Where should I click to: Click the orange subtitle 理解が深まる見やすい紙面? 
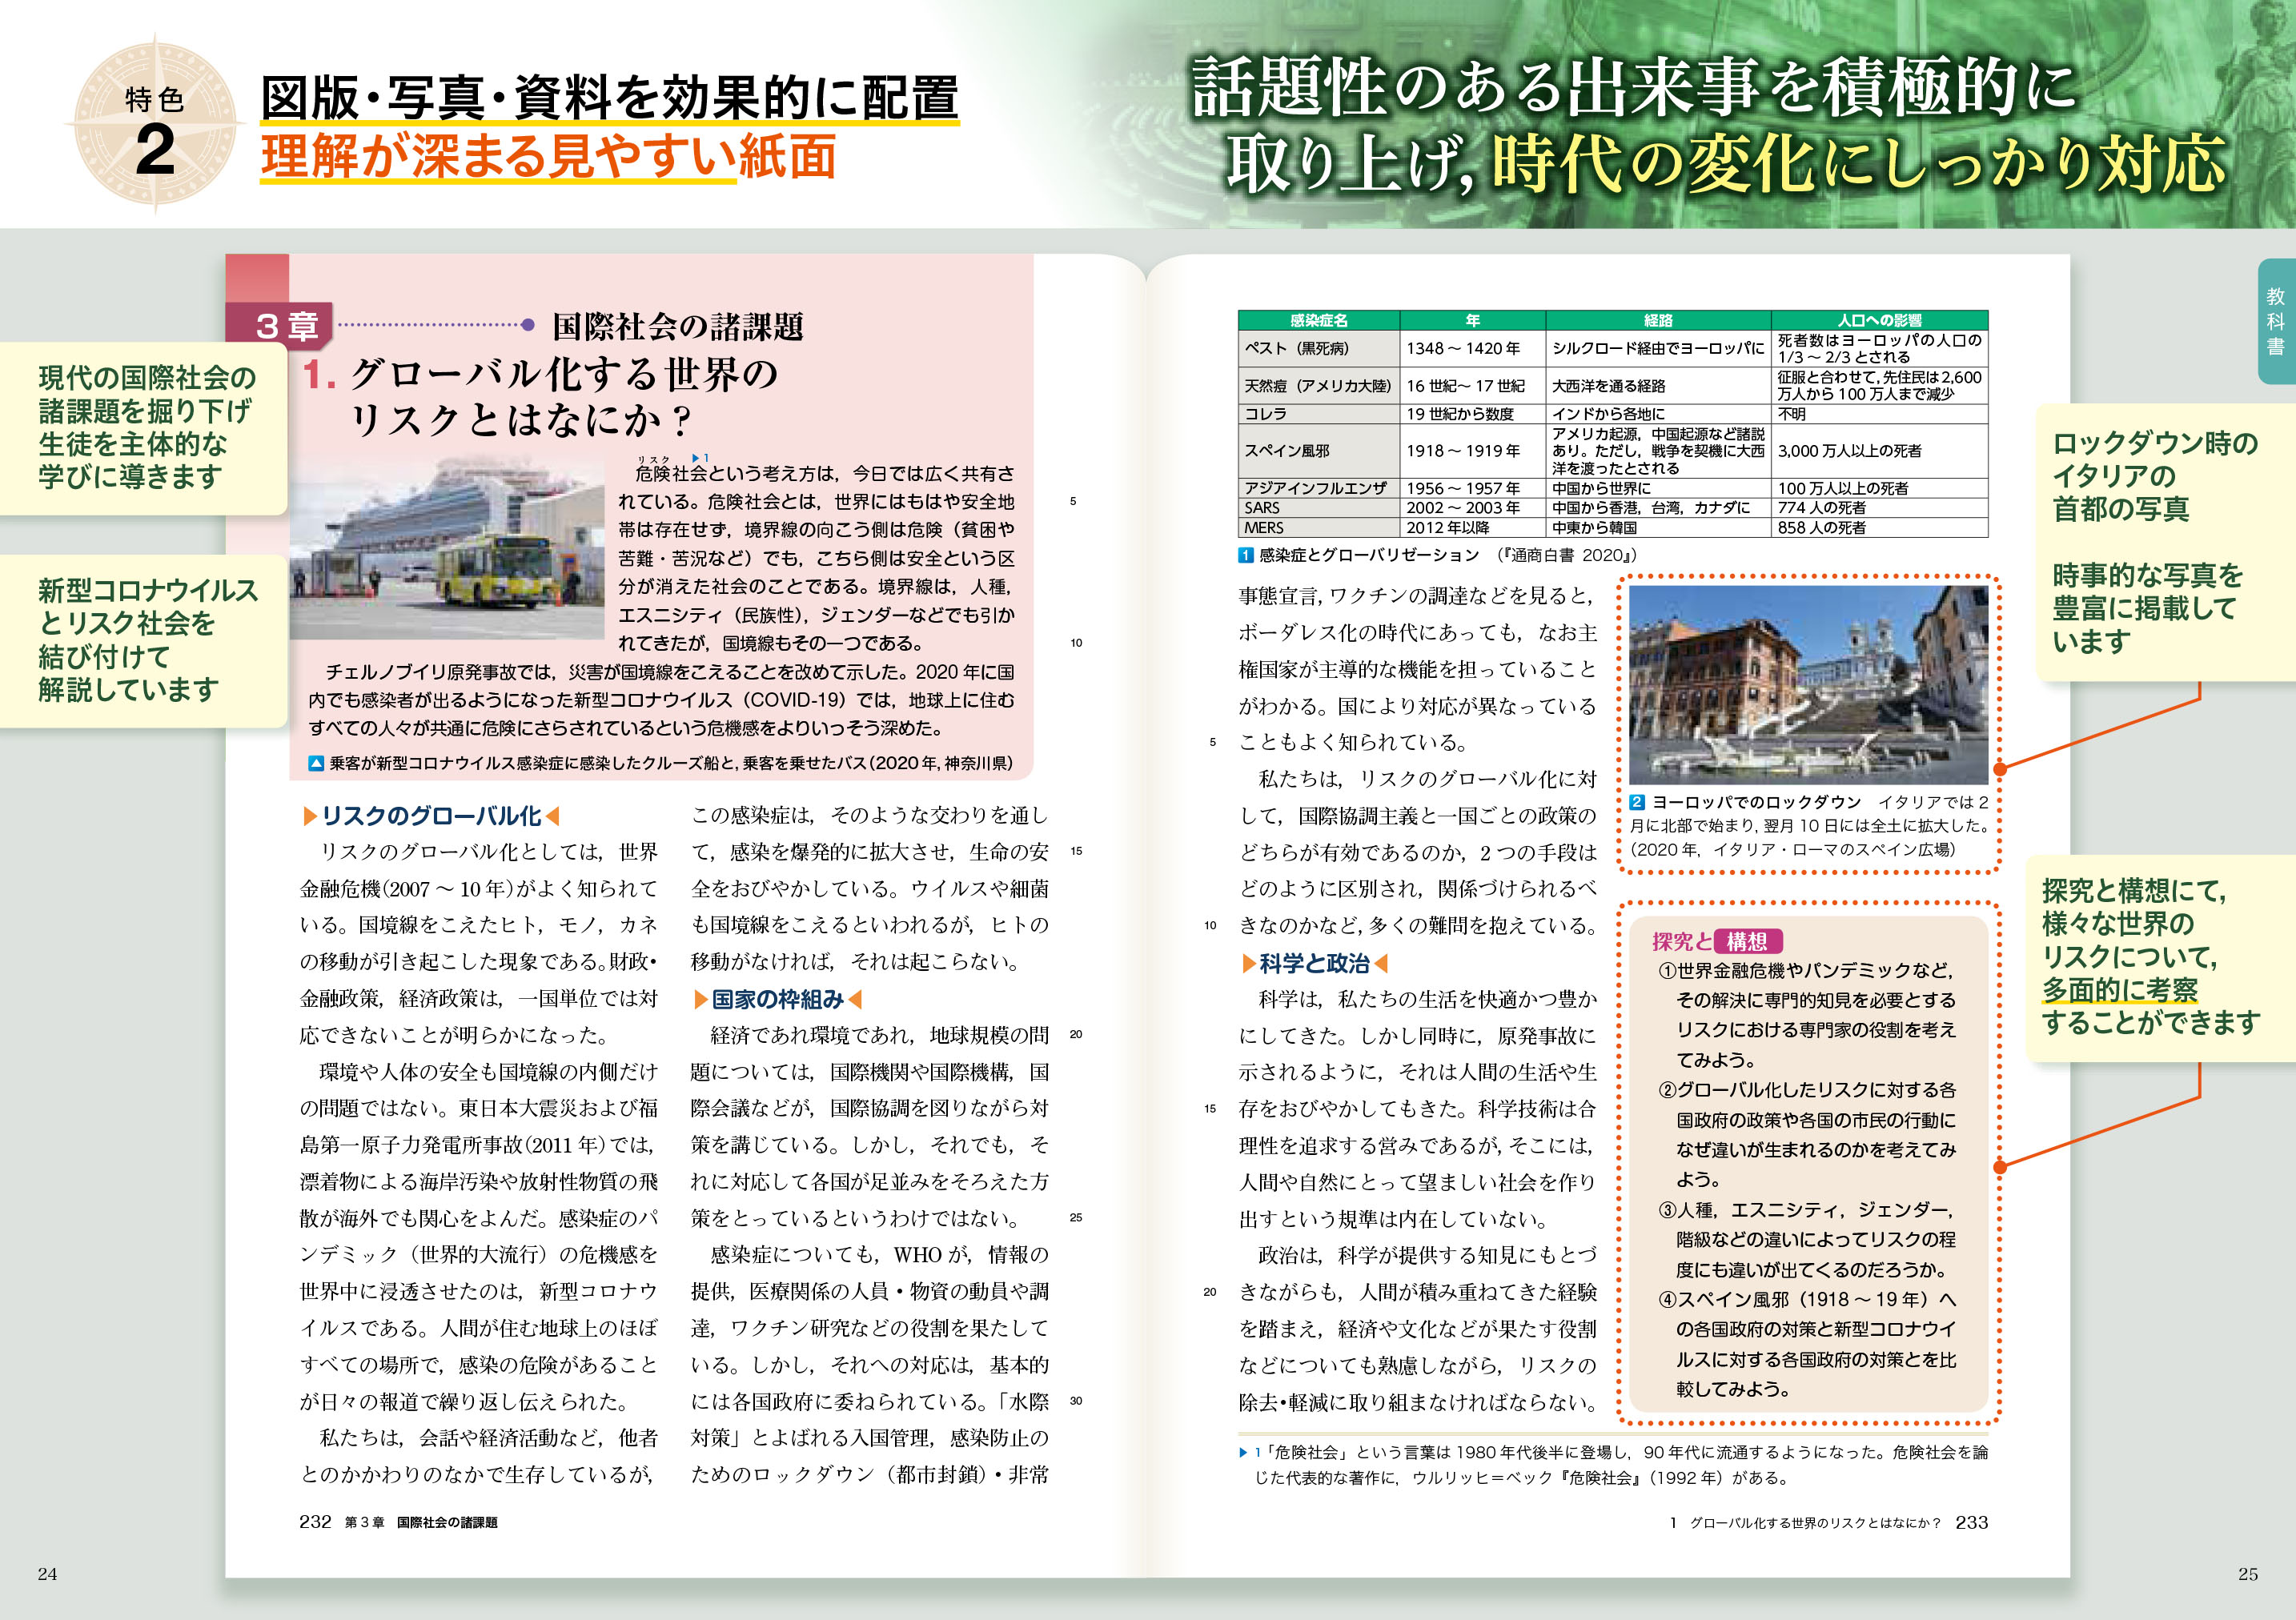tap(548, 157)
